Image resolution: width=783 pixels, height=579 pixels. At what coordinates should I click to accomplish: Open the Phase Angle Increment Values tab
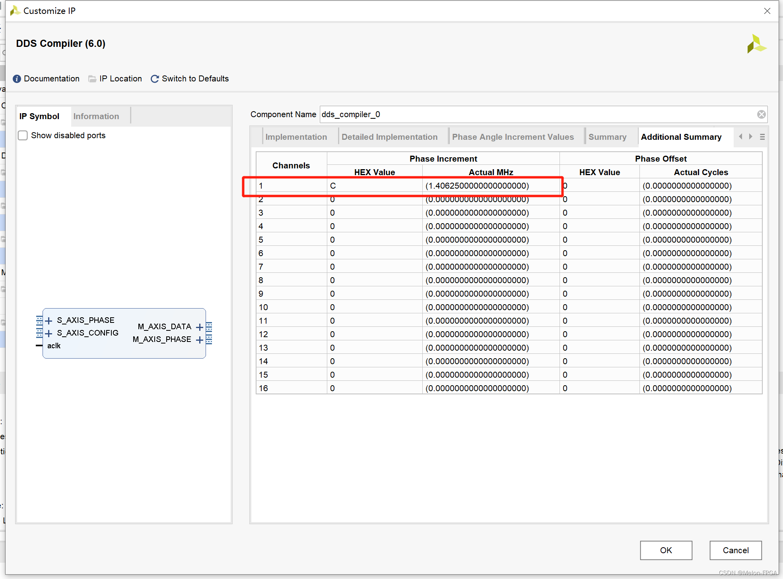pos(513,137)
